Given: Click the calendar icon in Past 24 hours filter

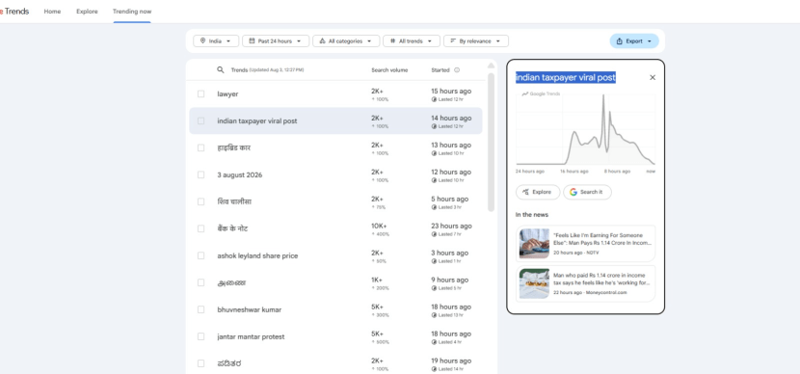Looking at the screenshot, I should tap(252, 41).
